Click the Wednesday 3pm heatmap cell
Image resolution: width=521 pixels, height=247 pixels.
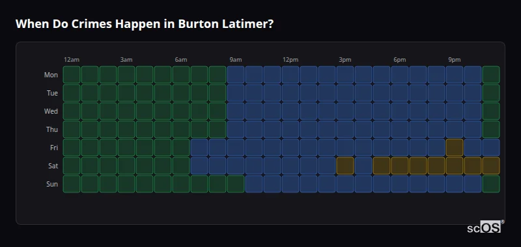click(x=345, y=111)
